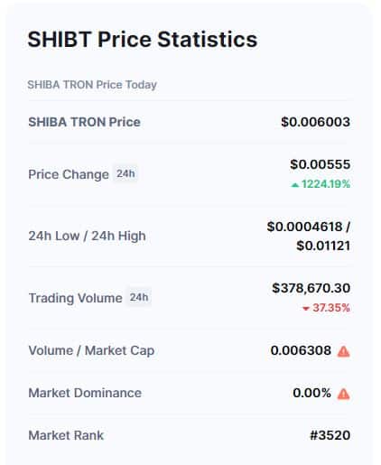This screenshot has width=381, height=465.
Task: Click the 0.006308 volume ratio value
Action: point(301,350)
